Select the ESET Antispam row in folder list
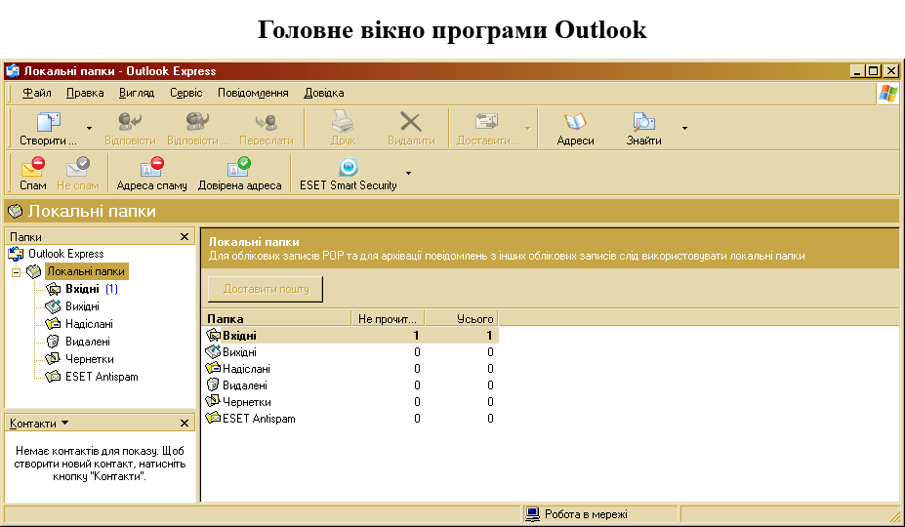The image size is (905, 527). click(350, 419)
